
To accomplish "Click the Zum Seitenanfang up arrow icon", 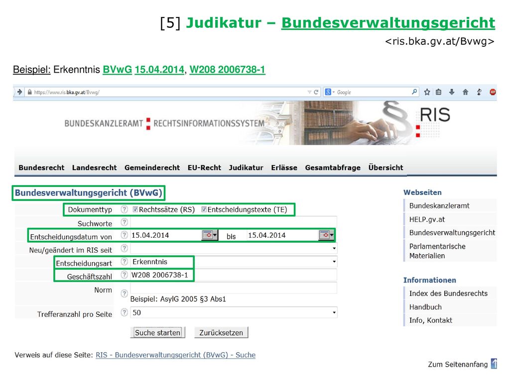I will point(494,364).
